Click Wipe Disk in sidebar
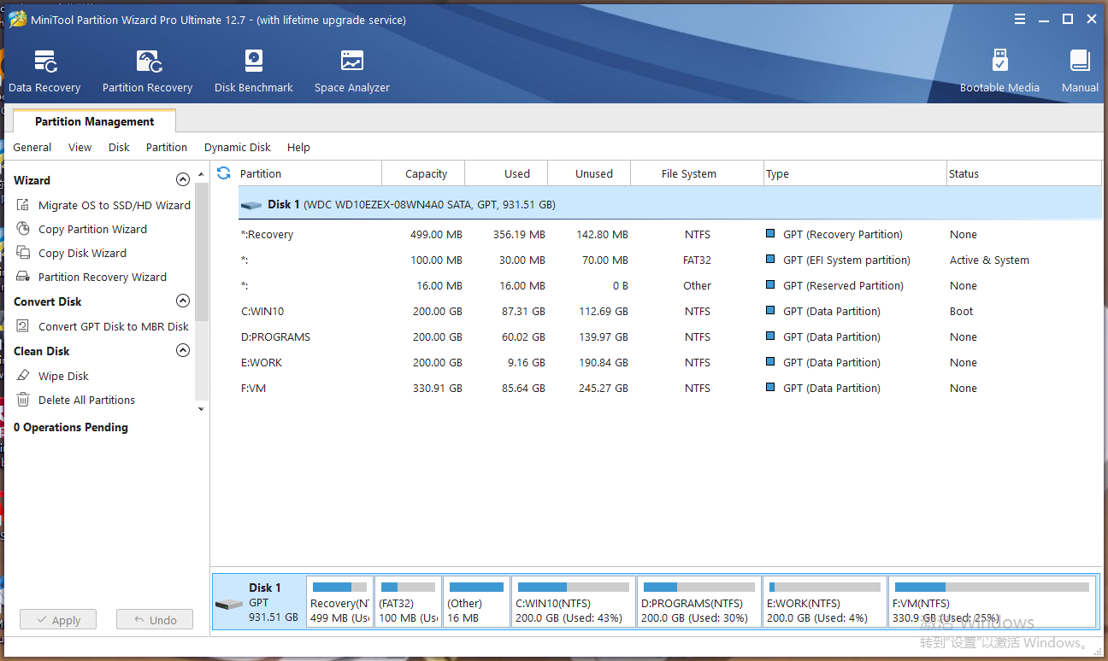 pos(63,376)
